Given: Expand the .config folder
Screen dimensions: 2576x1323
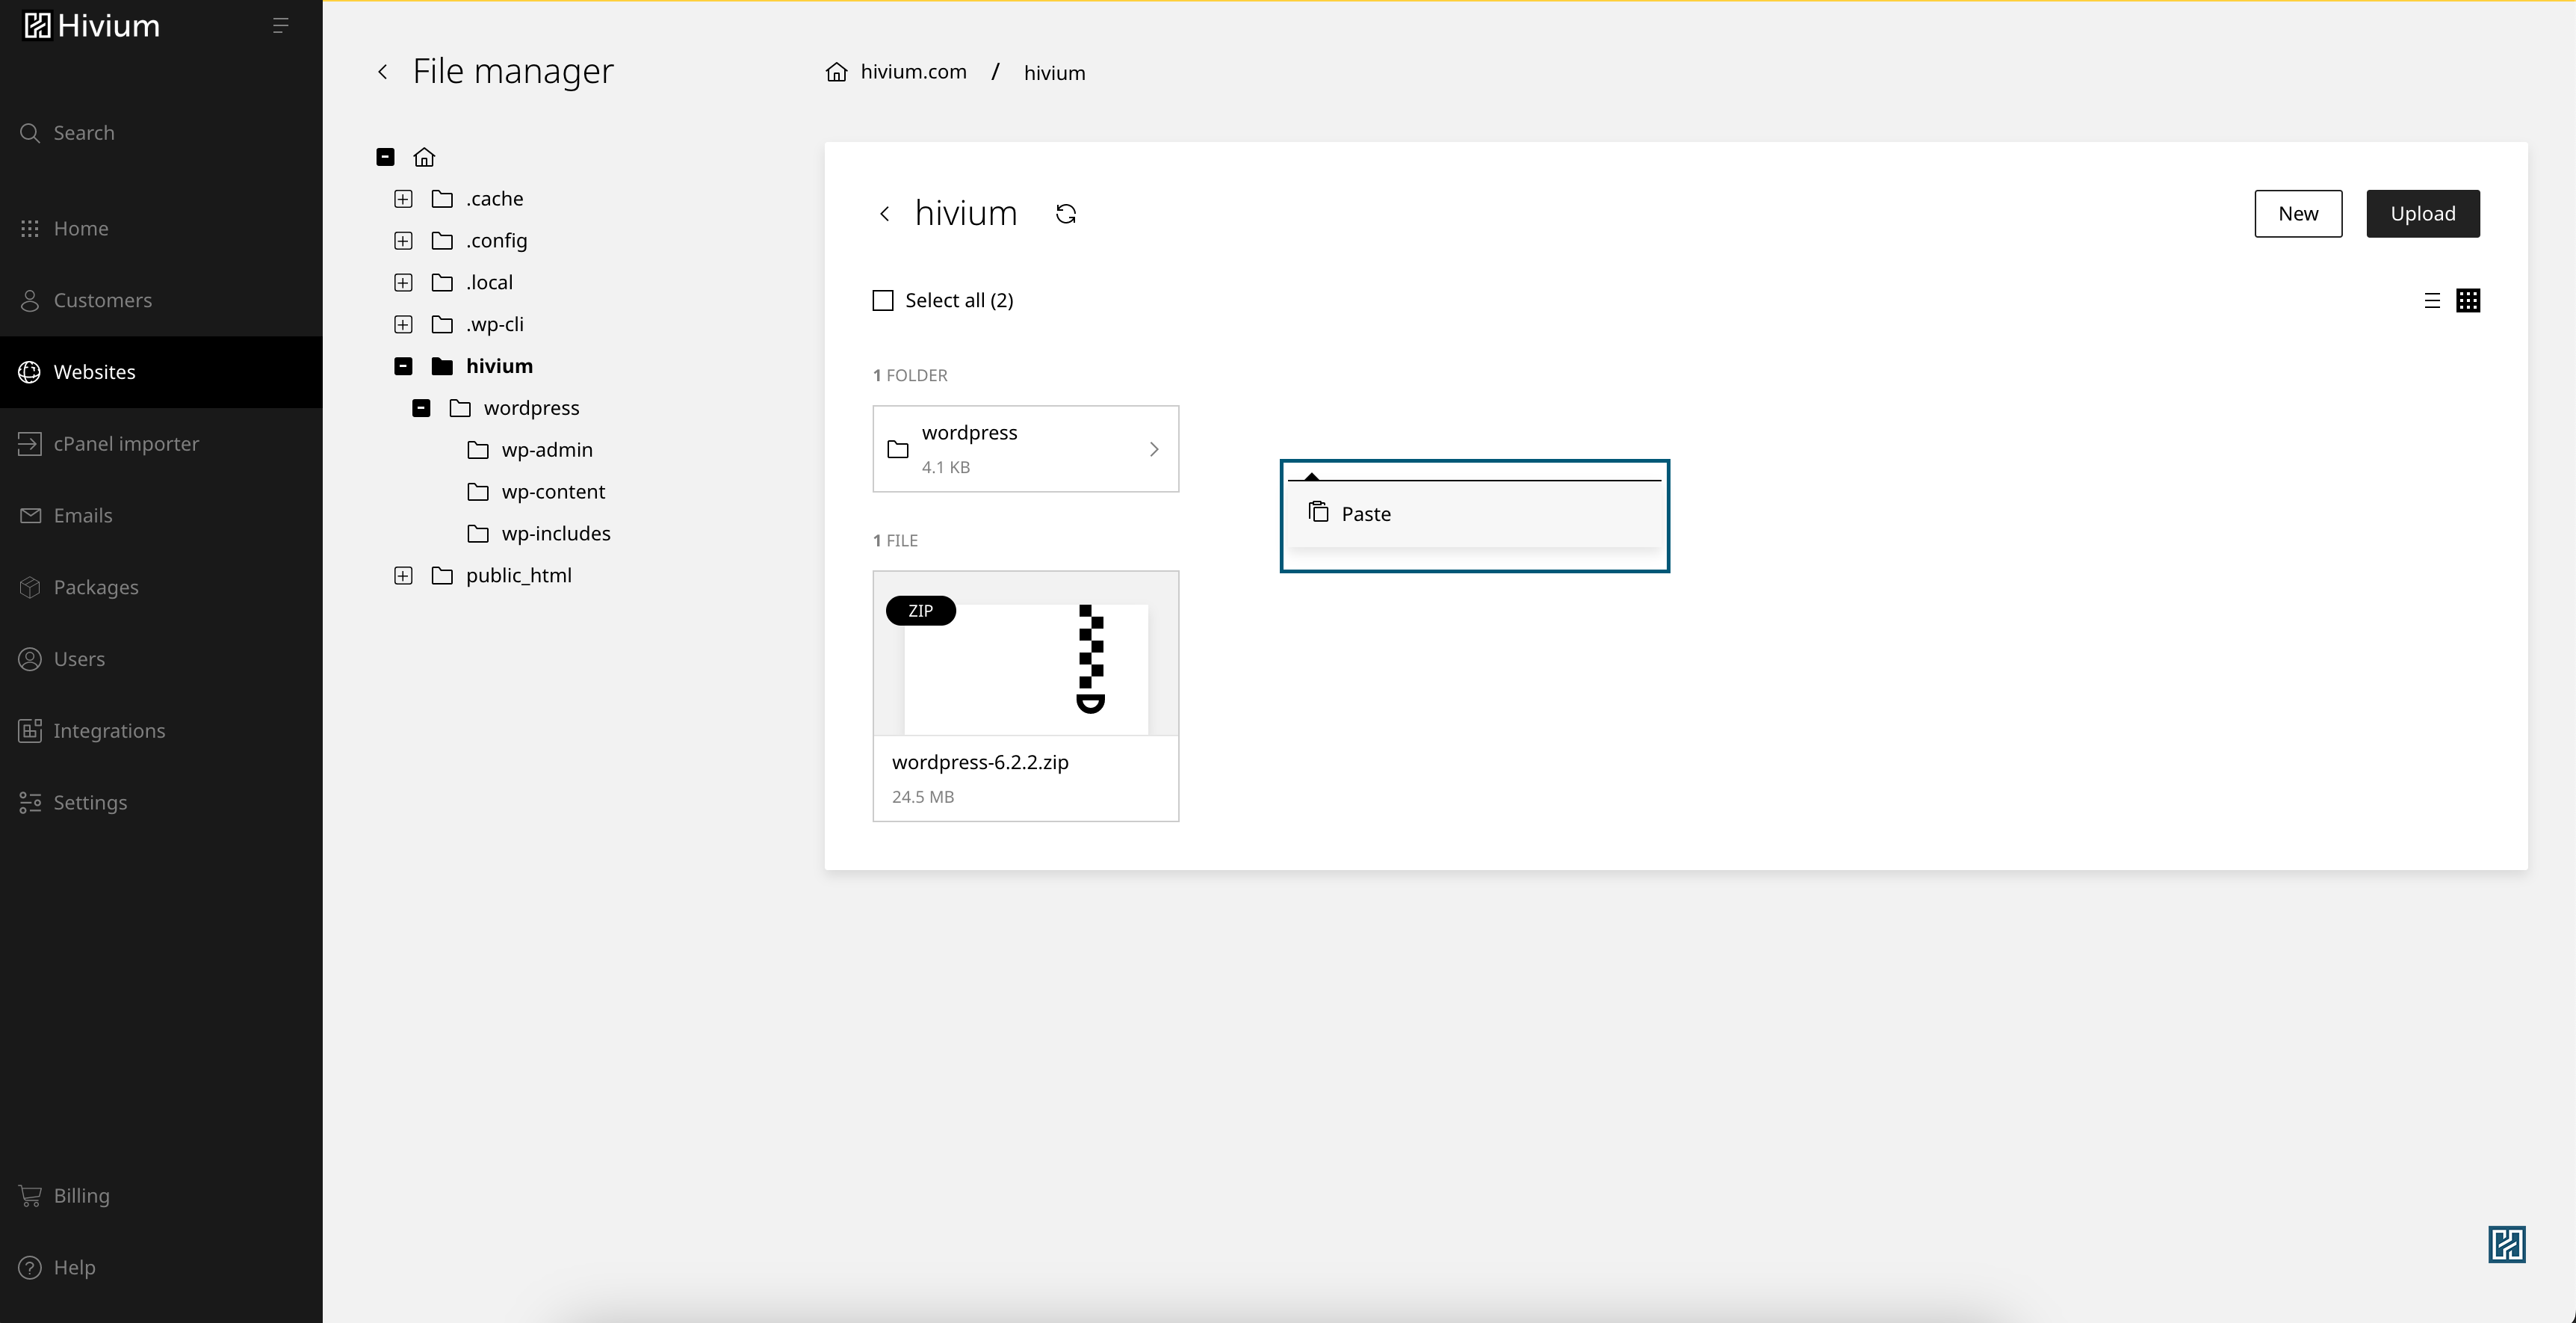Looking at the screenshot, I should click(x=403, y=241).
